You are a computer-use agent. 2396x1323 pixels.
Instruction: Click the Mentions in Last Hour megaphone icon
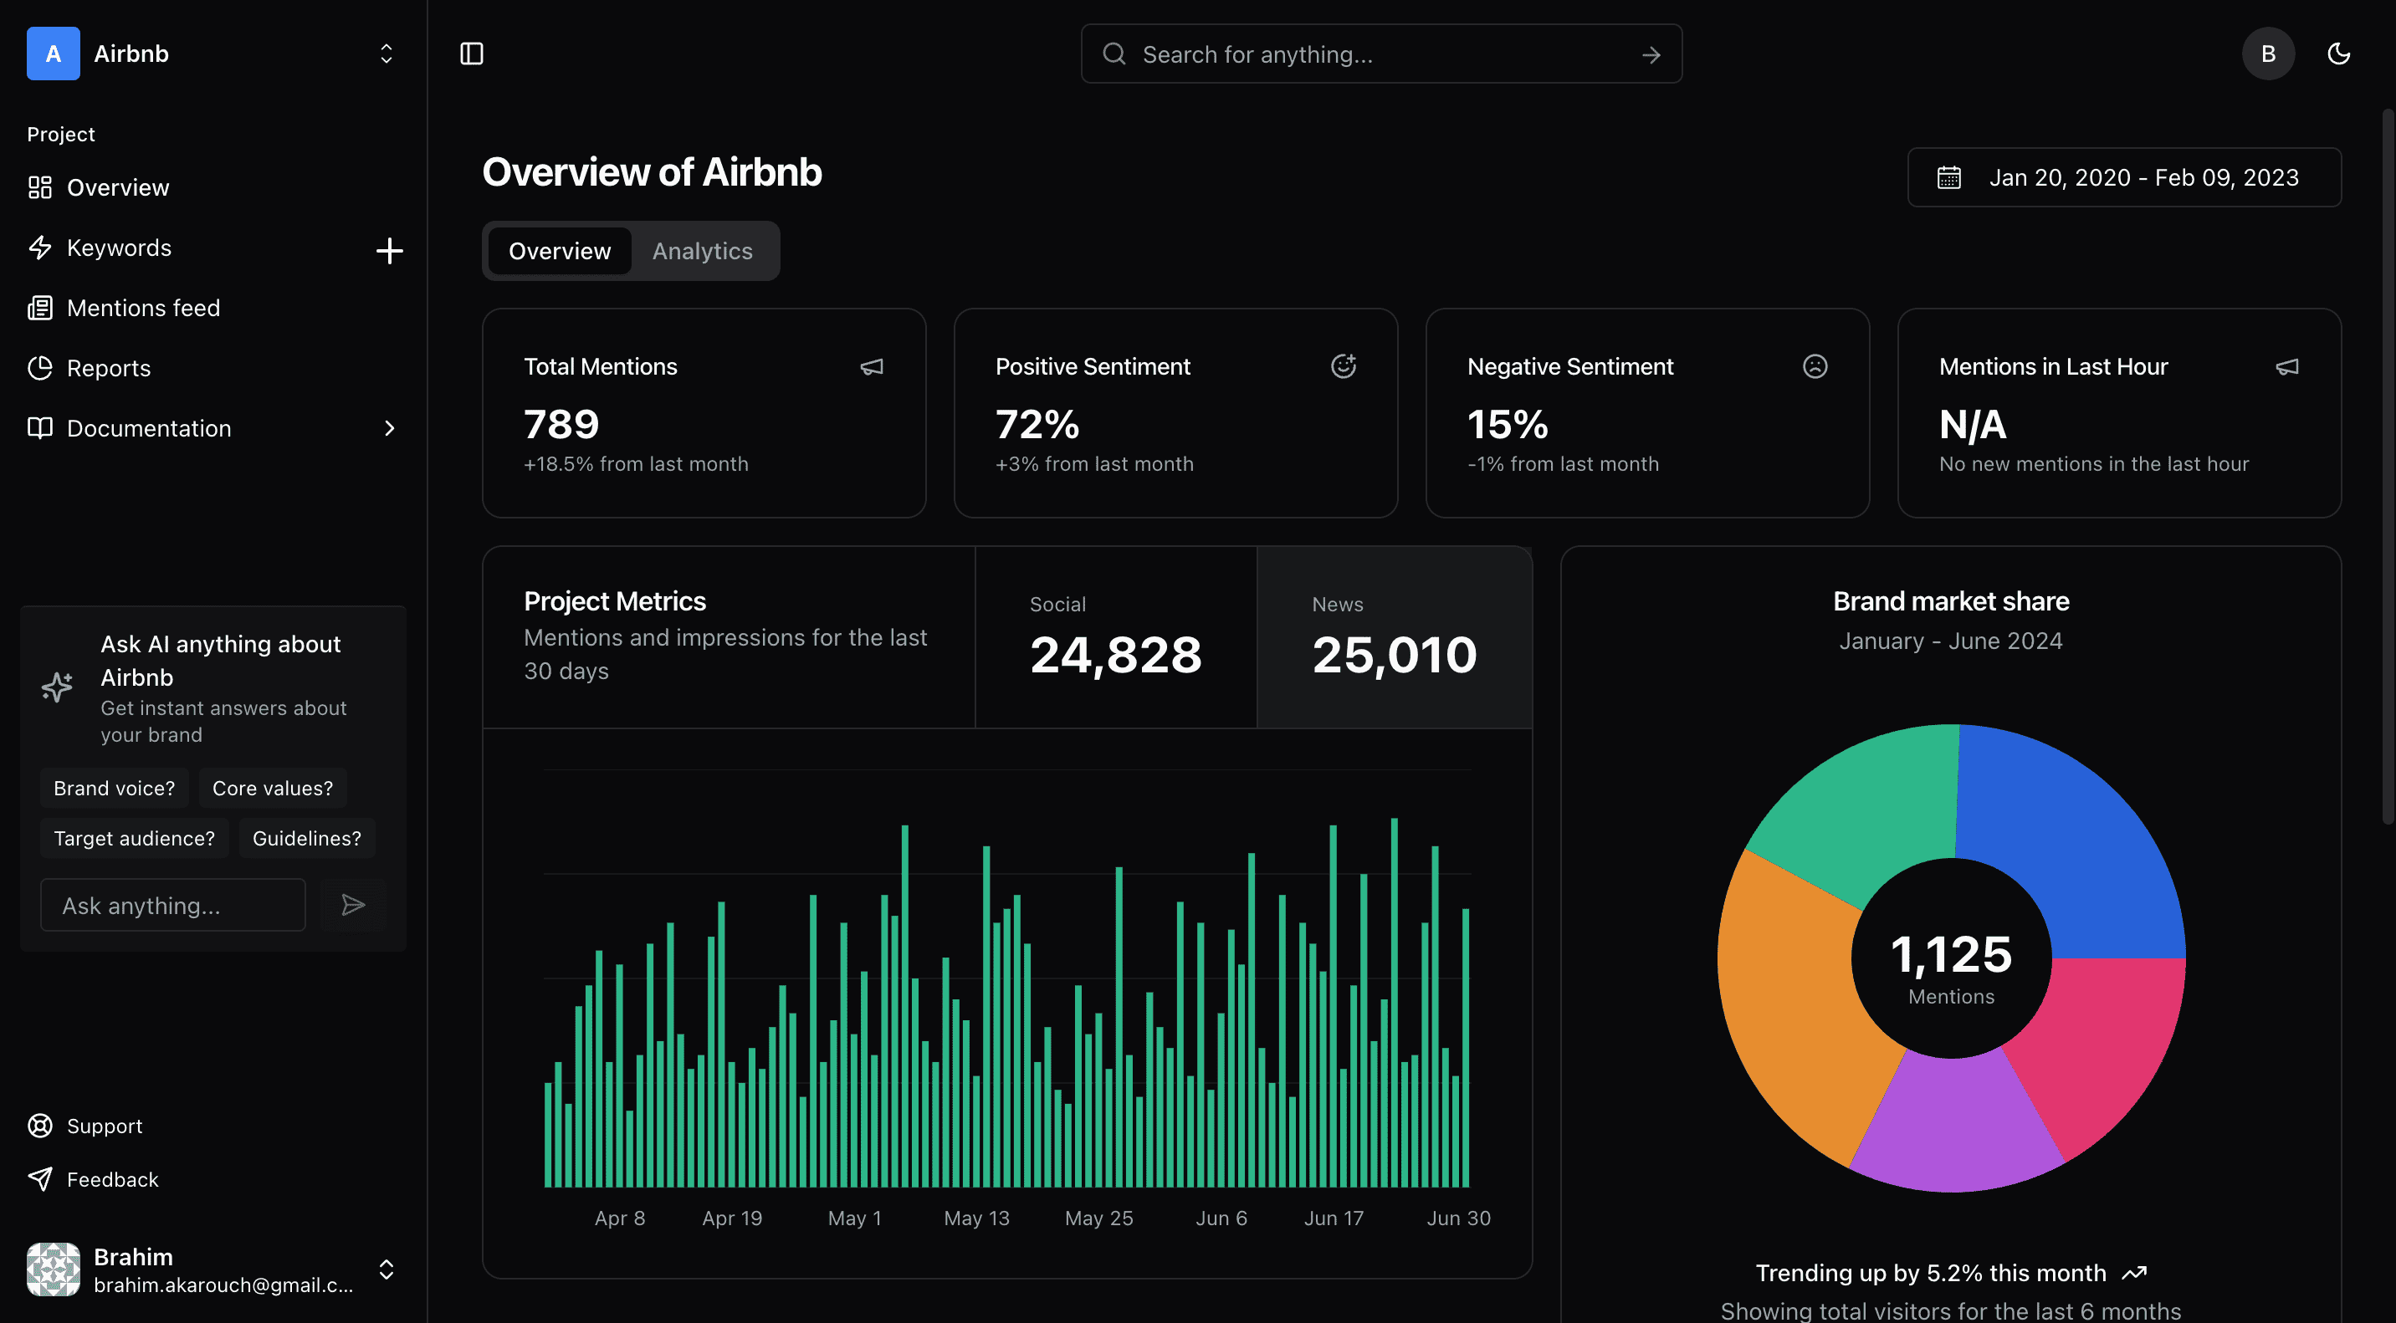coord(2287,367)
